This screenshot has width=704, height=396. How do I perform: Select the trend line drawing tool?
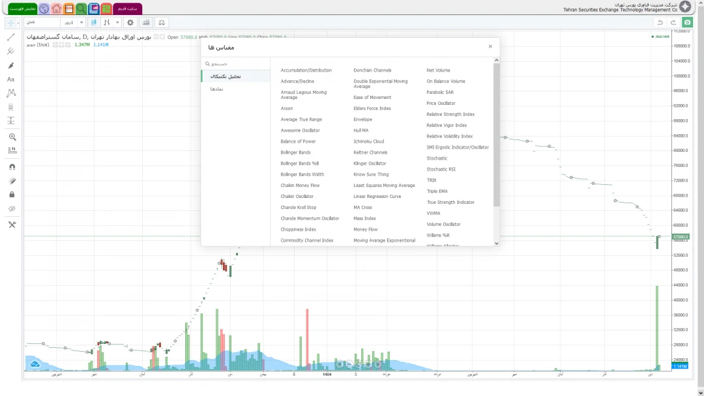click(11, 37)
